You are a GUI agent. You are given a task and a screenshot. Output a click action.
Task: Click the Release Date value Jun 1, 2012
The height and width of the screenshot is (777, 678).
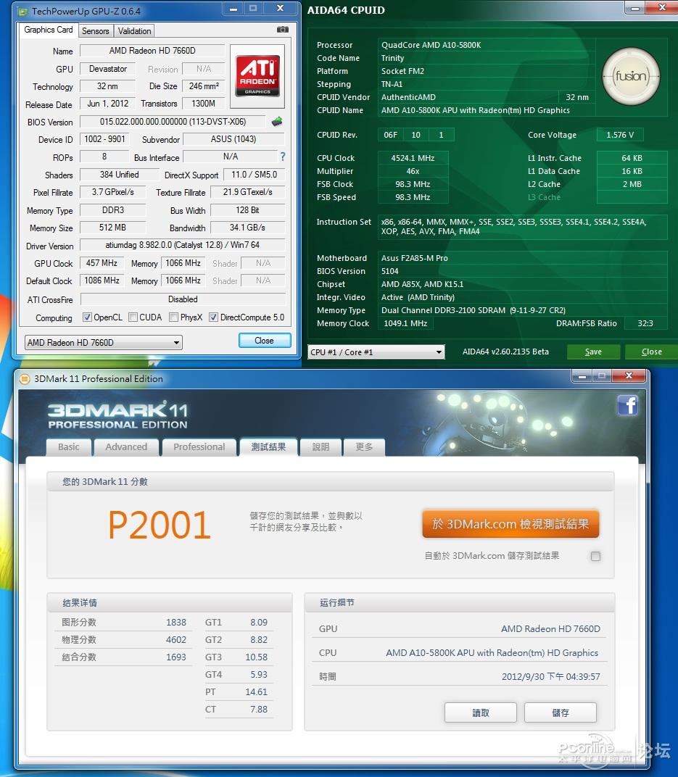(x=107, y=104)
